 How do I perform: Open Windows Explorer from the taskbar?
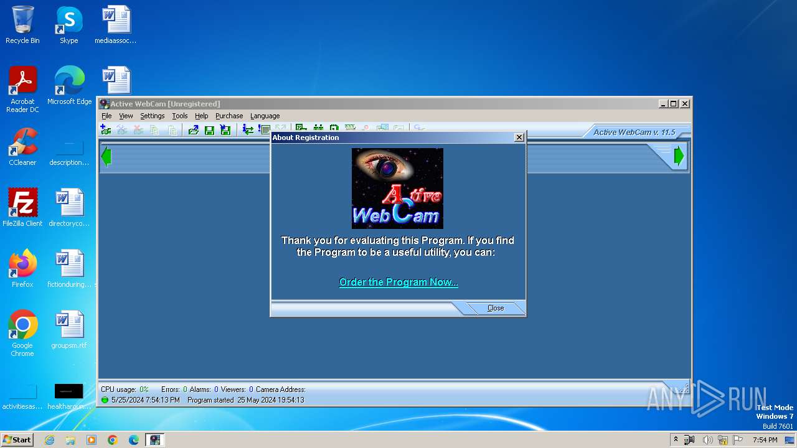pyautogui.click(x=70, y=440)
